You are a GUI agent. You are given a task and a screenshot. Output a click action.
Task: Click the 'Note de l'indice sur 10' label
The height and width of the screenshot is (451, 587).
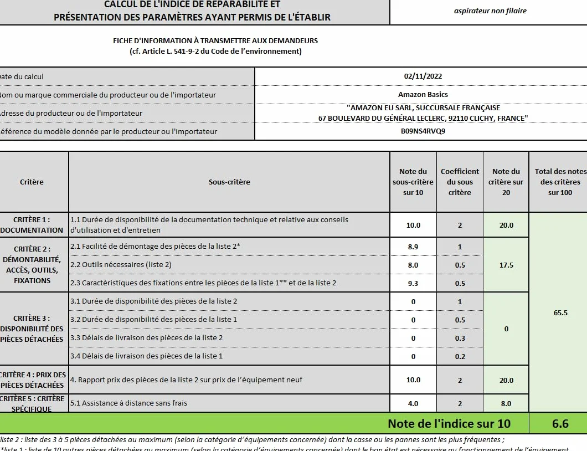click(x=449, y=424)
